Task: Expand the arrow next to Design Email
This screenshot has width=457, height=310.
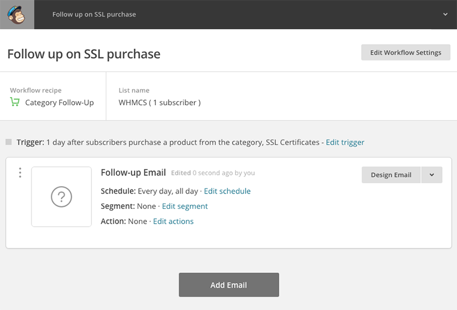Action: 432,175
